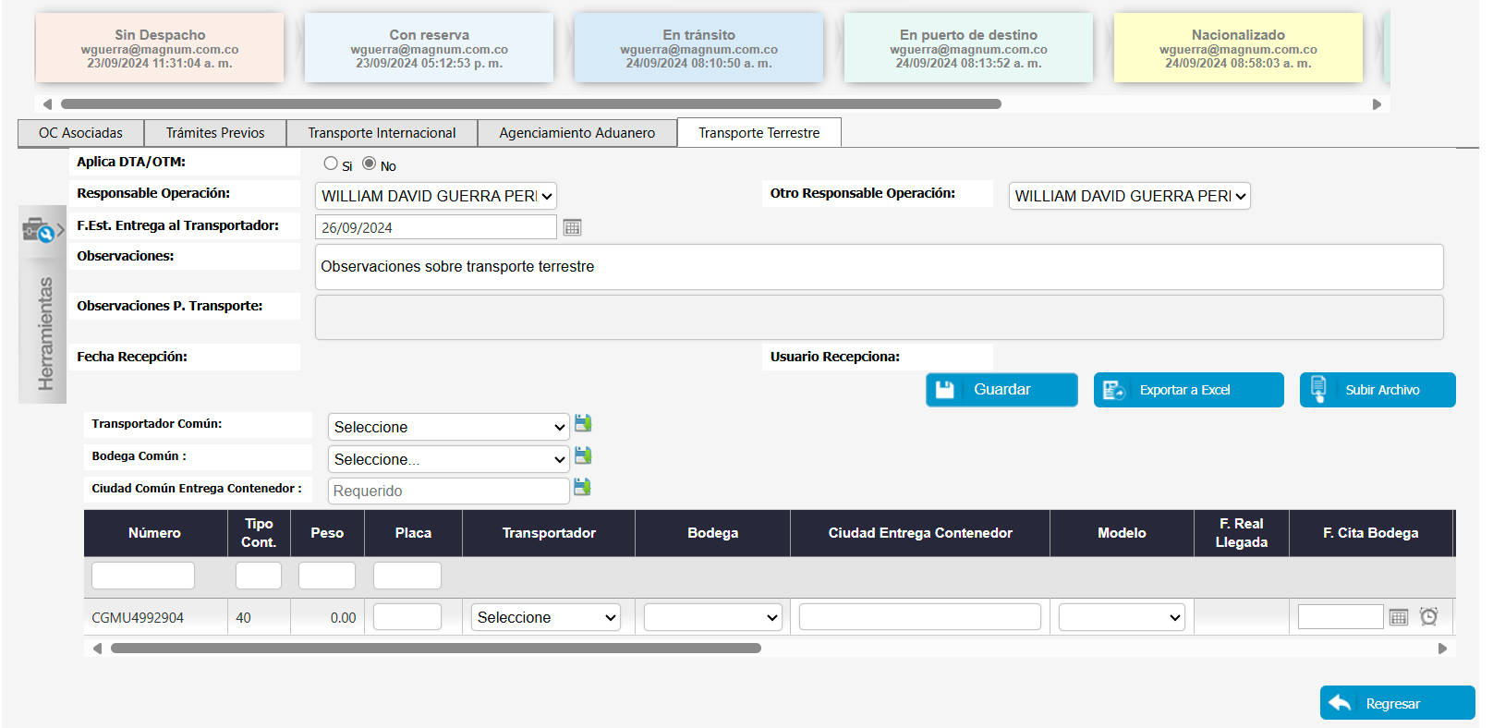Image resolution: width=1493 pixels, height=728 pixels.
Task: Click clock icon in F. Cita Bodega column
Action: [x=1428, y=616]
